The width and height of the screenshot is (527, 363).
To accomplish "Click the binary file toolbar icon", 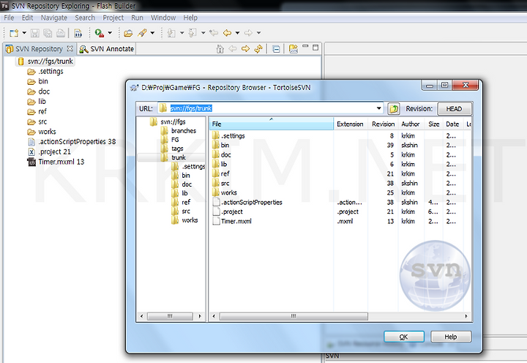I will click(x=78, y=33).
